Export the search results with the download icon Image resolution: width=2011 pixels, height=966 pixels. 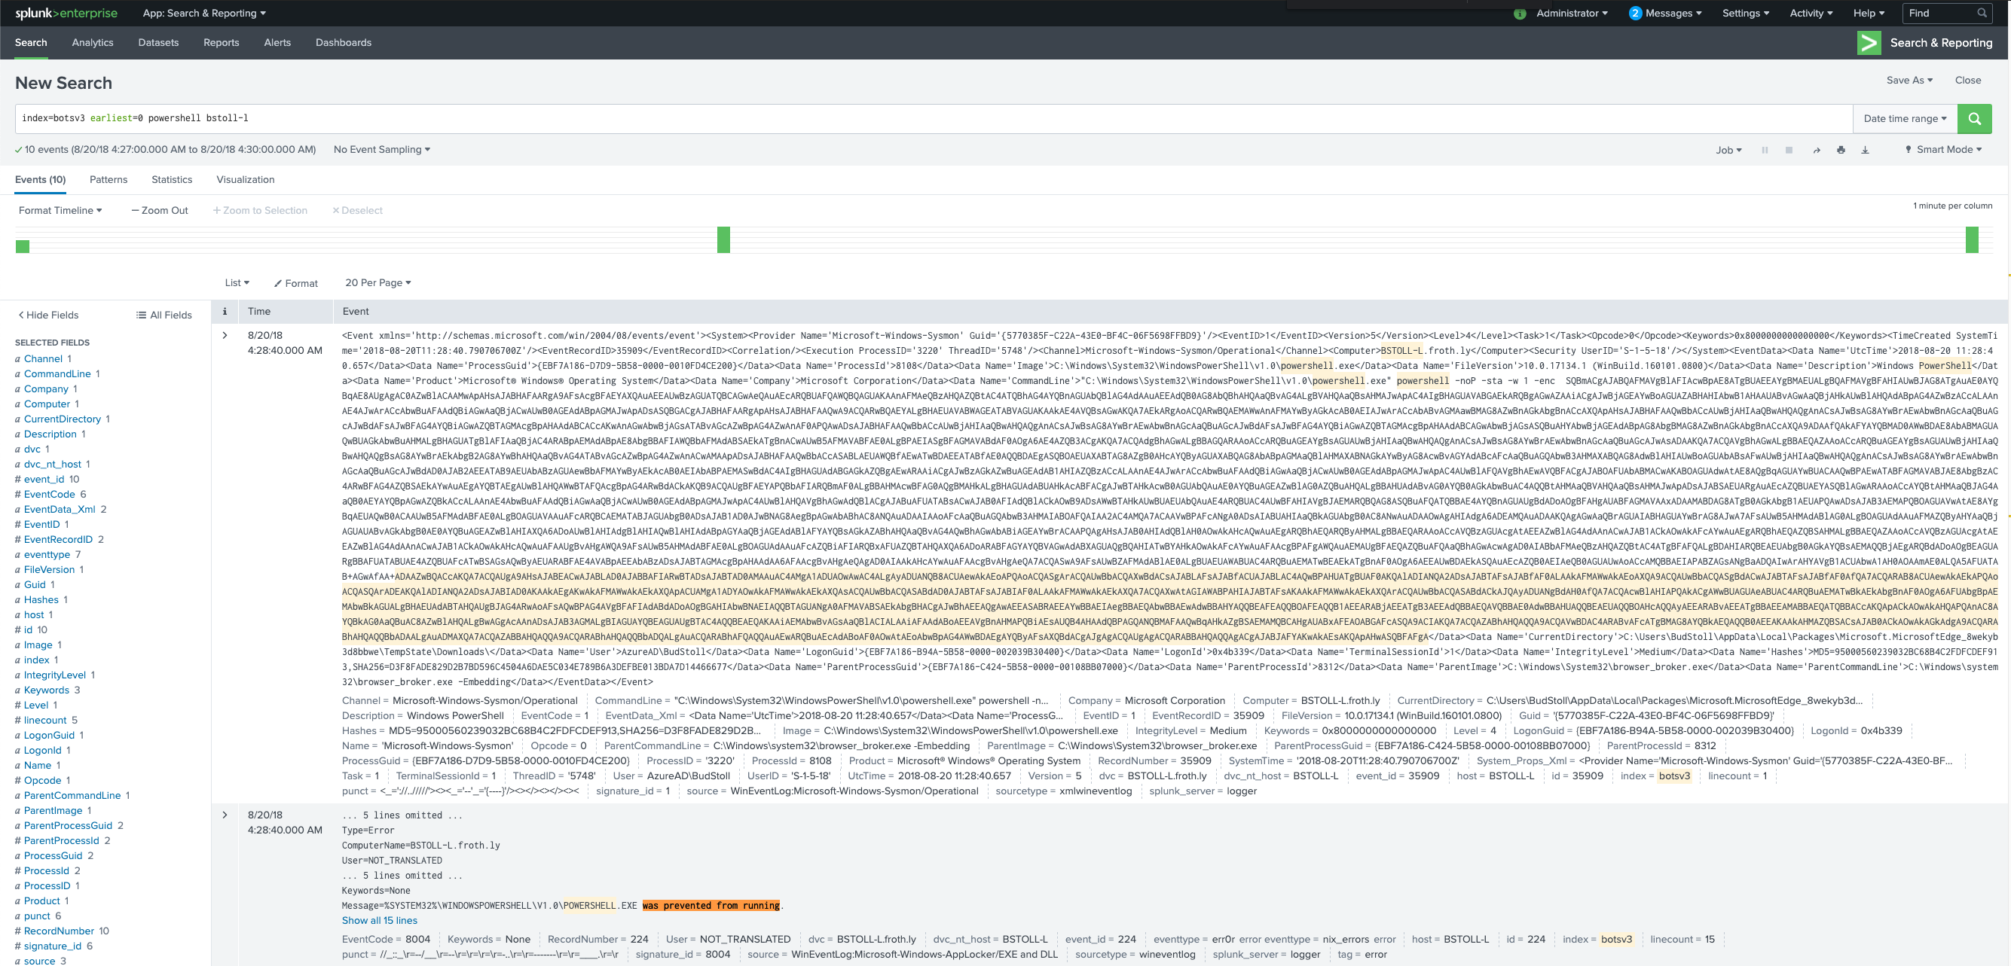(x=1865, y=150)
